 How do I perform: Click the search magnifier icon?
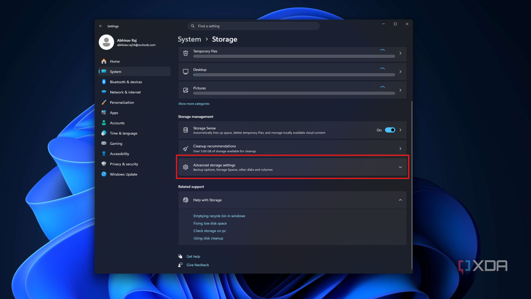[193, 26]
